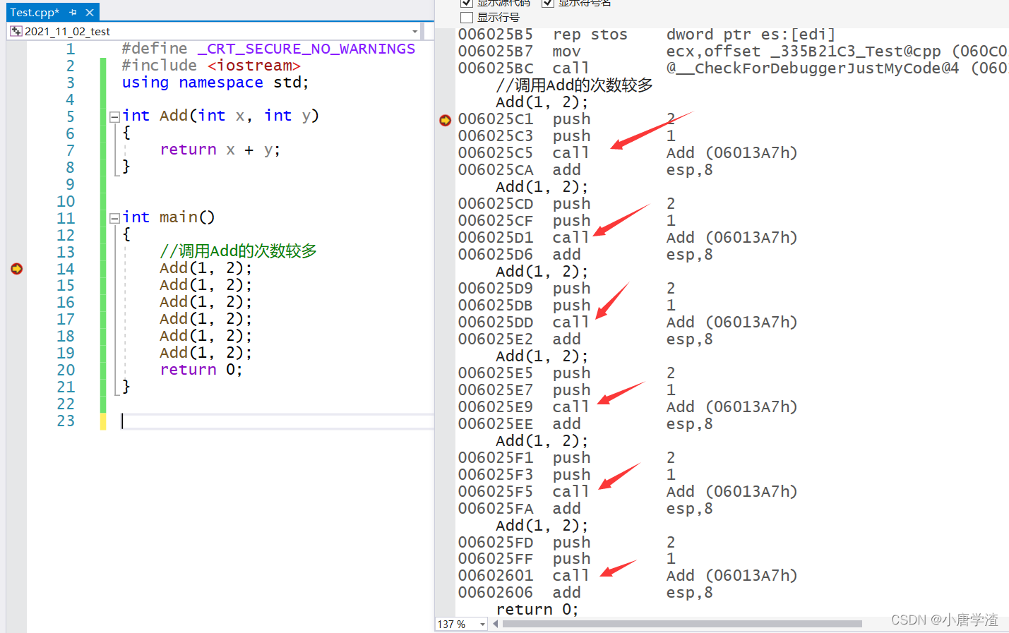The image size is (1009, 633).
Task: Collapse the main function at line 11
Action: tap(114, 219)
